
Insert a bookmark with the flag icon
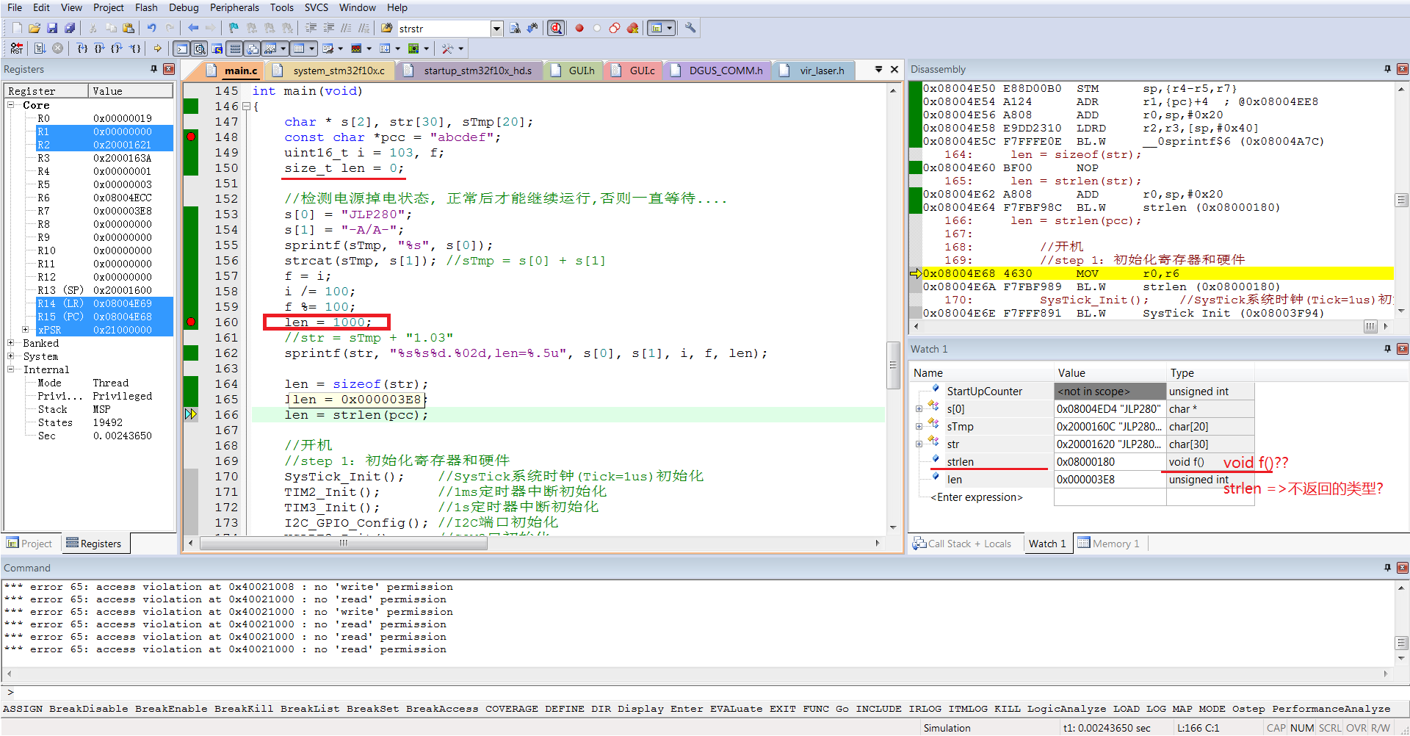[233, 28]
